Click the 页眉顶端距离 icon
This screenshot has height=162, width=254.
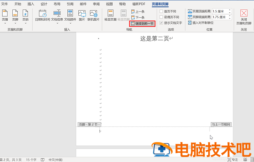pos(190,11)
